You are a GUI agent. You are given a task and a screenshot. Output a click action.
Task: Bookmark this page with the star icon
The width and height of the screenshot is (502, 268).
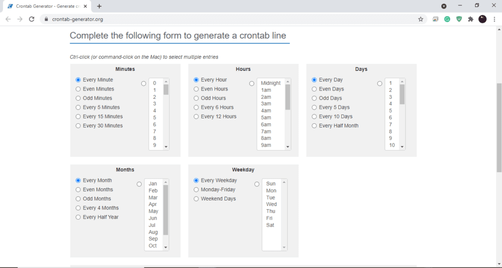coord(421,19)
